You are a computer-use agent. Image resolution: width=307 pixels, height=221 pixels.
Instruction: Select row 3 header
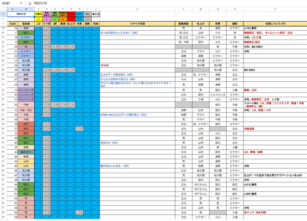(3, 24)
